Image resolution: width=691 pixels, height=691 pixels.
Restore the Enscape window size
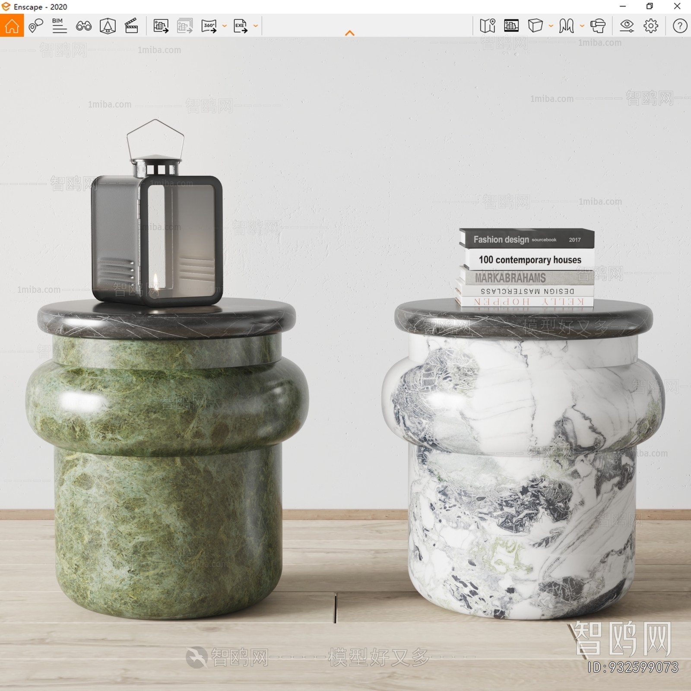pos(650,6)
